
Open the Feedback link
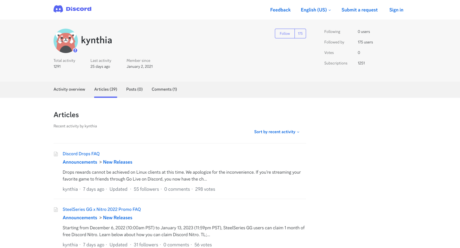(280, 10)
